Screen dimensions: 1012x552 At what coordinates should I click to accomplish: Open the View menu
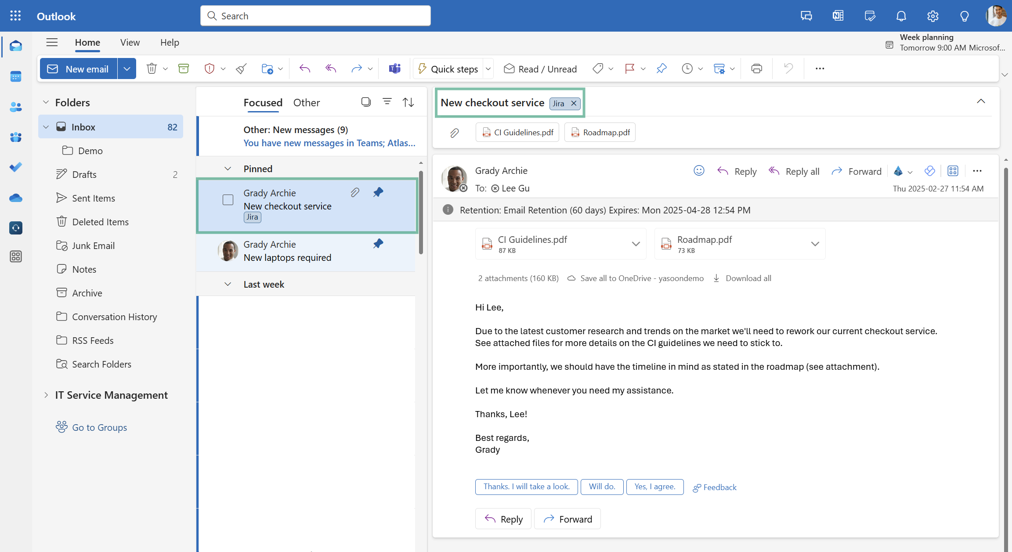pyautogui.click(x=130, y=42)
